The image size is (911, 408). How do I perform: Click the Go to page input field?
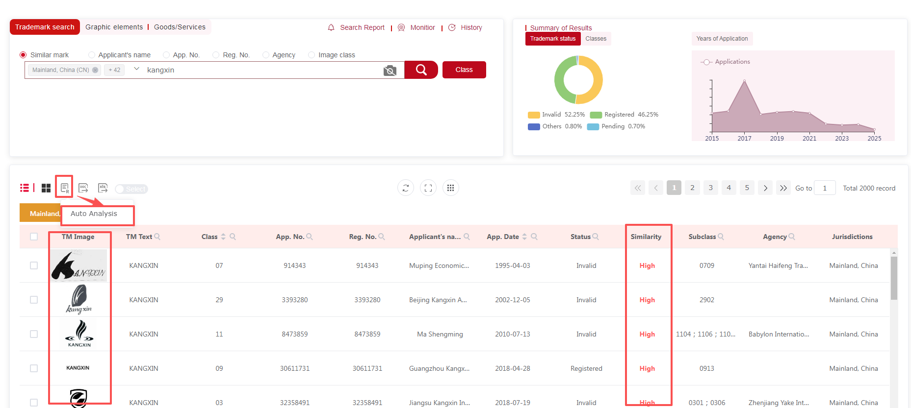click(x=824, y=188)
